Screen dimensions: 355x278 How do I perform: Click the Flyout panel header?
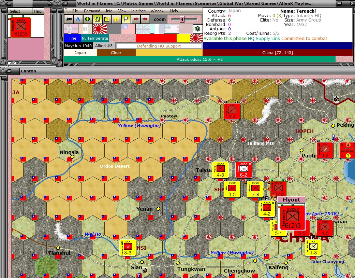pos(291,200)
